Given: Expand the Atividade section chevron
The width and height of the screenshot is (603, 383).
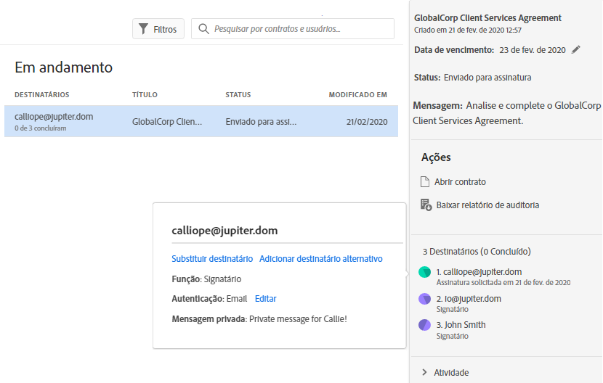Looking at the screenshot, I should click(424, 372).
